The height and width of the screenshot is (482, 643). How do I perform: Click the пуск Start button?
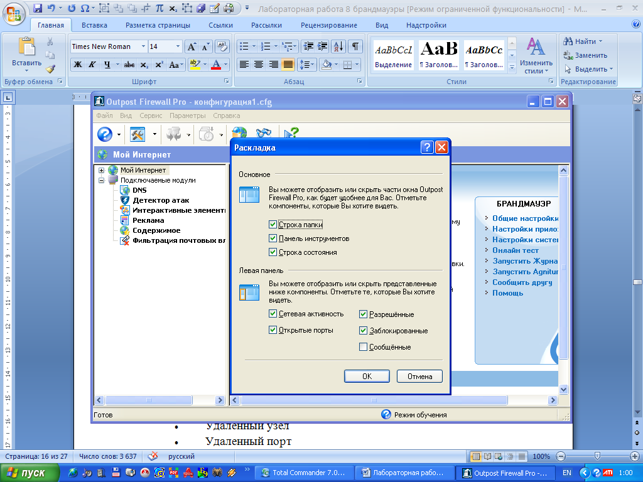pyautogui.click(x=29, y=473)
